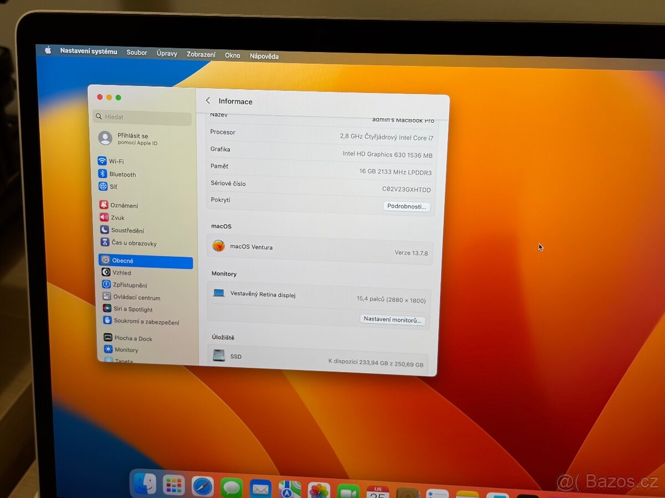Open Nastavení monitorů settings
Viewport: 665px width, 498px height.
393,319
